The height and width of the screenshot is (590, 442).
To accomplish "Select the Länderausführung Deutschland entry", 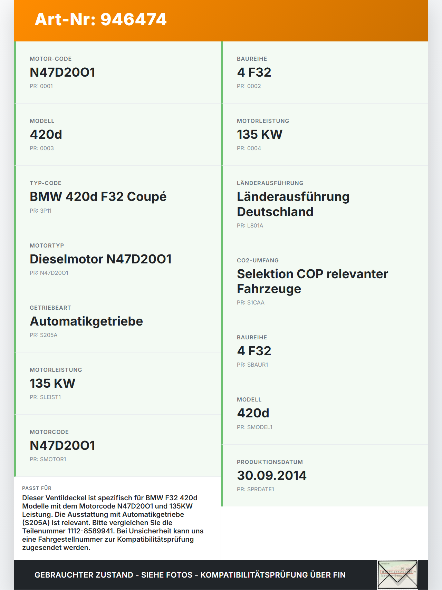I will [x=325, y=204].
